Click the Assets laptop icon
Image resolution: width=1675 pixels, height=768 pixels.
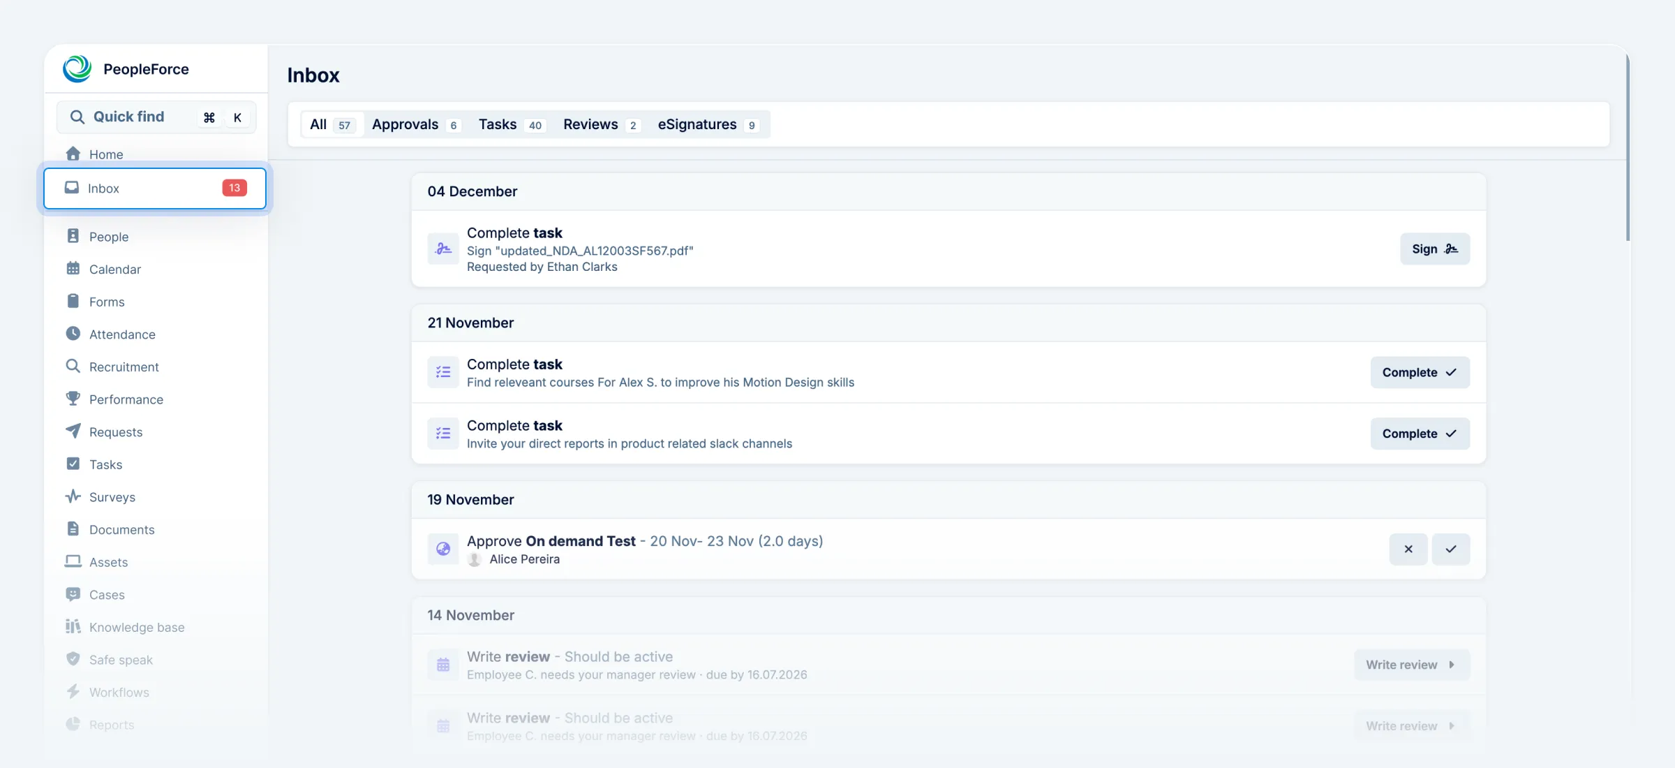click(x=73, y=561)
